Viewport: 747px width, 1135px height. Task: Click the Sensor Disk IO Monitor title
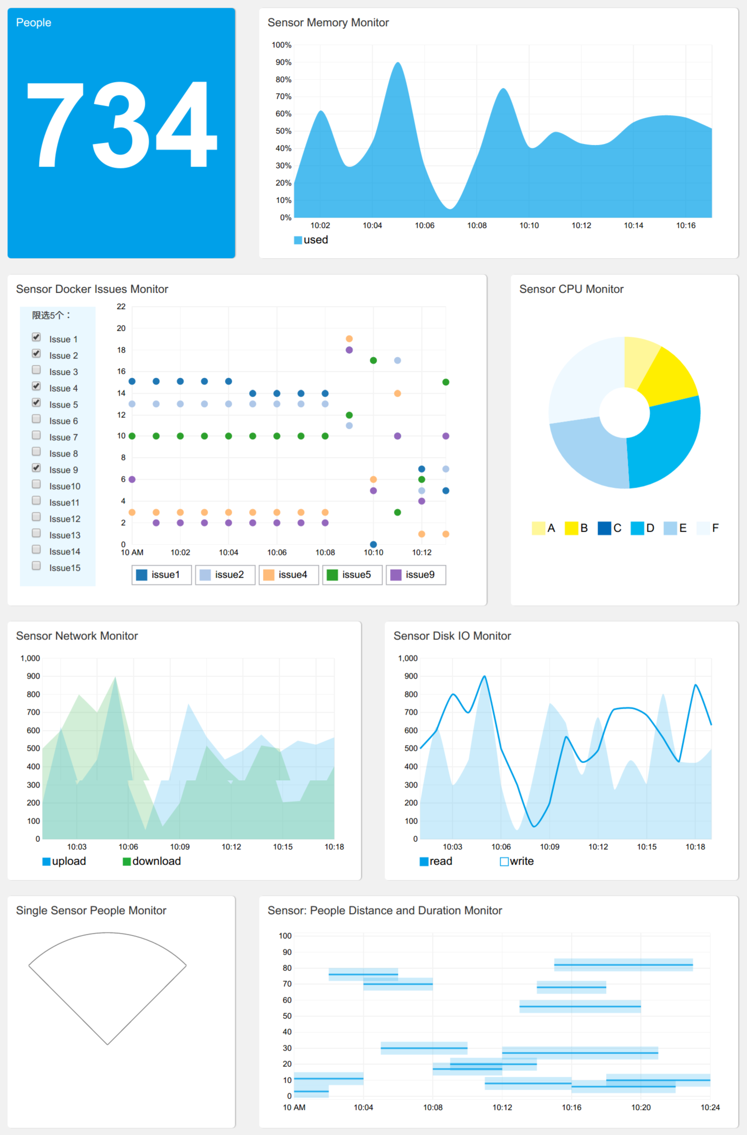452,636
